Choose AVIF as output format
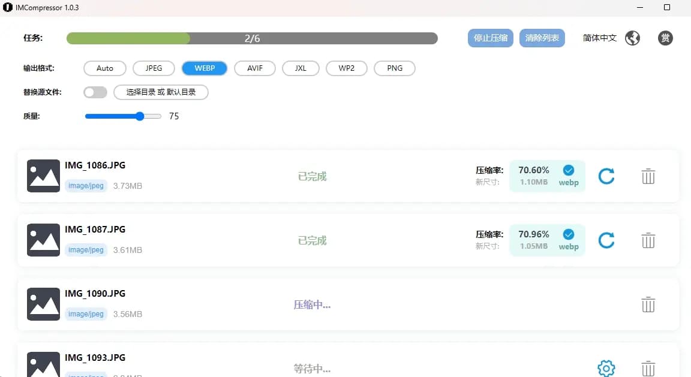 (255, 68)
